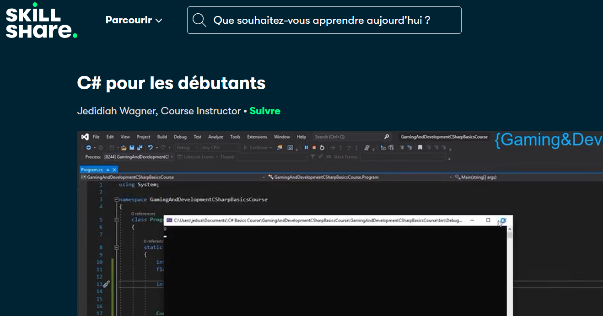Click the Show Next Statement arrow icon
The width and height of the screenshot is (603, 316).
[x=333, y=148]
